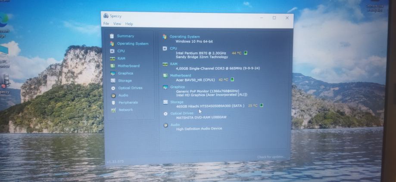
Task: Click the Network icon in the sidebar
Action: point(114,110)
